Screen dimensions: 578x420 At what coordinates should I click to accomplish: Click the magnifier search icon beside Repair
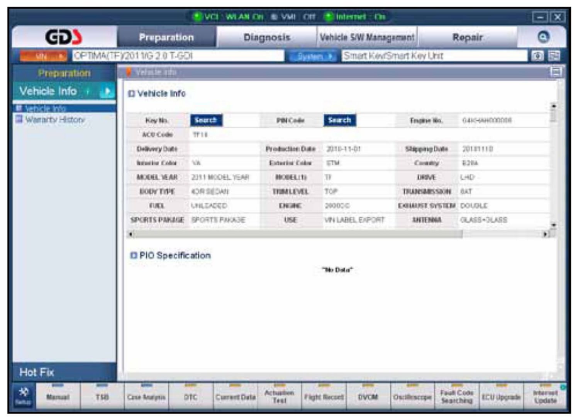(x=543, y=37)
